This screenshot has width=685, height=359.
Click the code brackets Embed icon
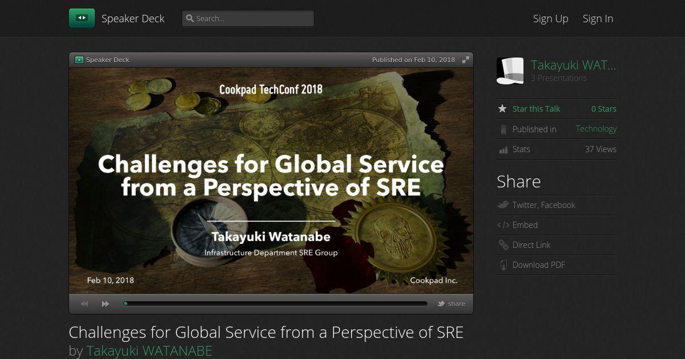tap(503, 225)
